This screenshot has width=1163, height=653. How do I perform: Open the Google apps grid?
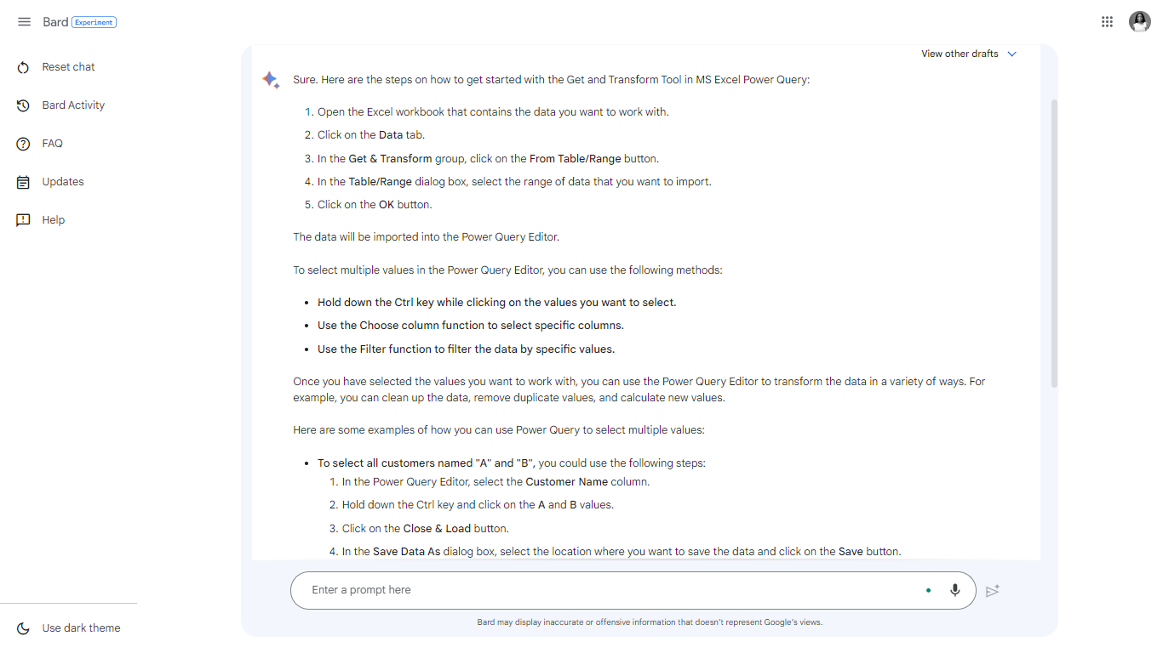pos(1107,22)
